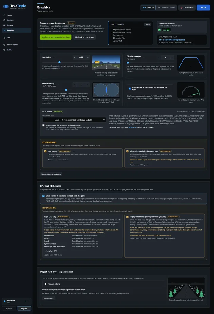The image size is (214, 314).
Task: Increase Centre overlap with plus button
Action: pos(88,85)
